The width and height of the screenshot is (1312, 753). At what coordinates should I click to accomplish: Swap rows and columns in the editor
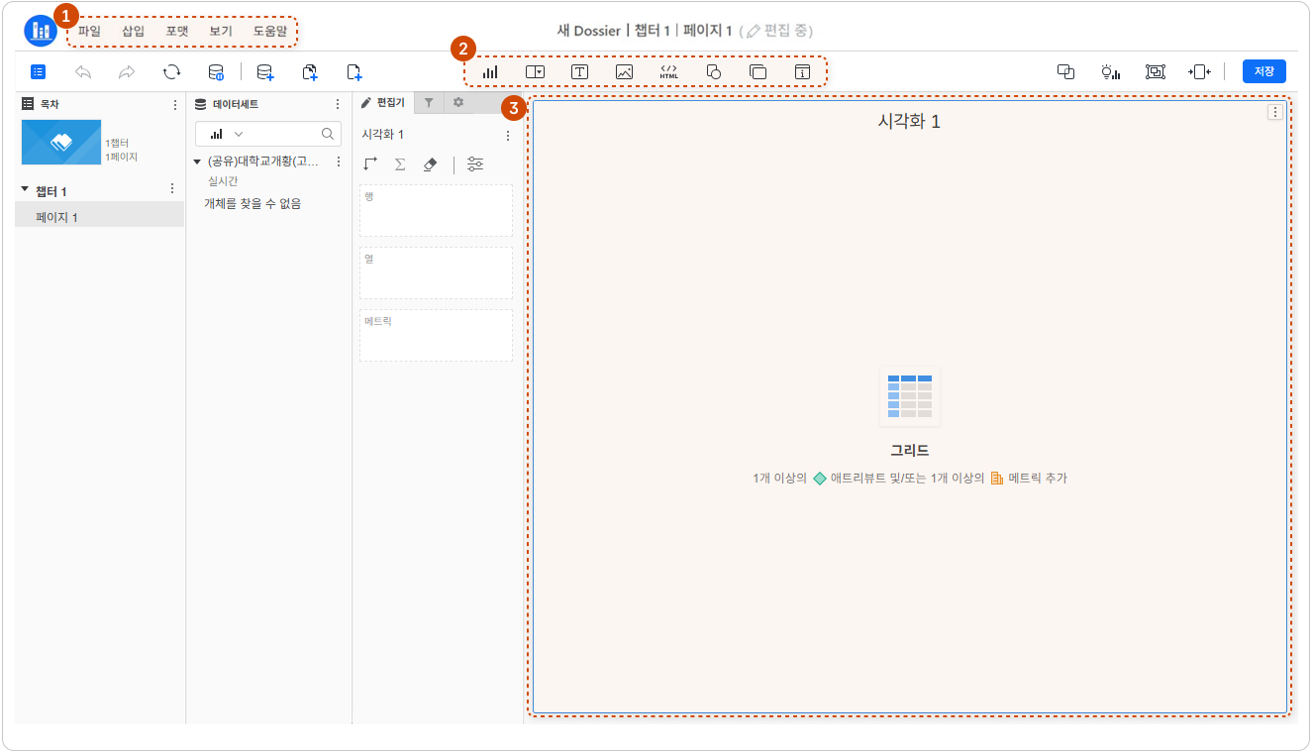[371, 164]
